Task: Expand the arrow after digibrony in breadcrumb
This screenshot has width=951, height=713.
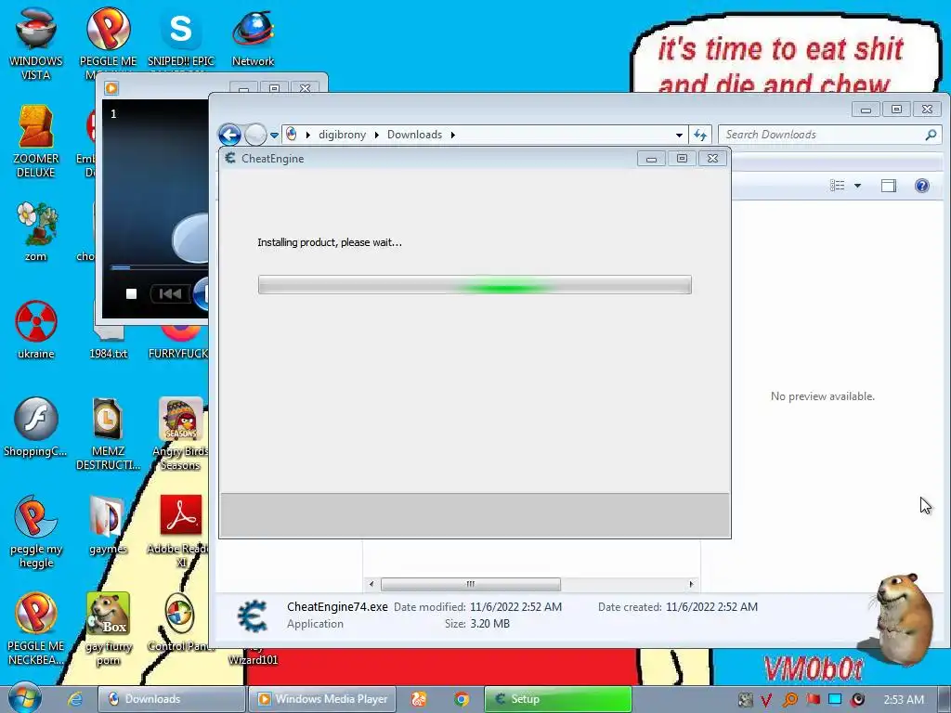Action: pyautogui.click(x=377, y=135)
